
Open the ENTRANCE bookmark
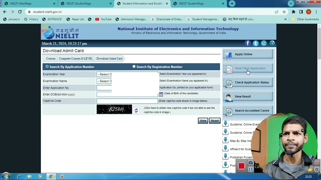pos(52,19)
